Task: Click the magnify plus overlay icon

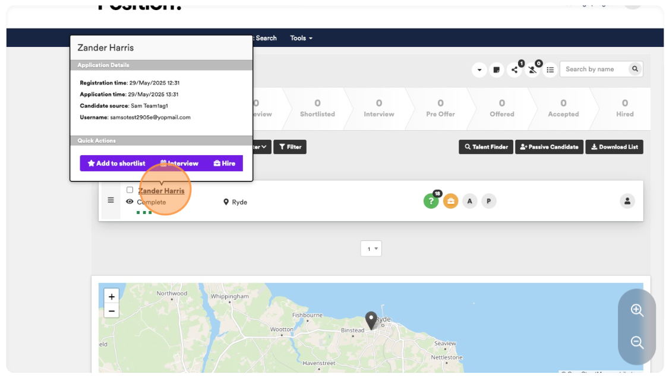Action: click(637, 310)
